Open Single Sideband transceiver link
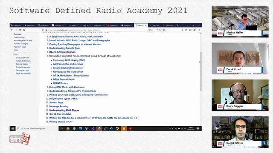The image size is (273, 153). point(68,68)
